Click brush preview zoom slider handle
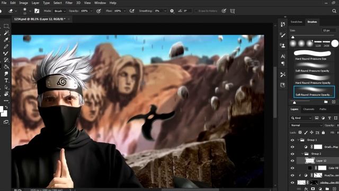339x191 pixels. tap(295, 102)
